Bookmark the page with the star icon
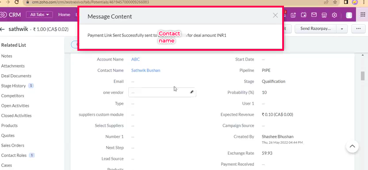Image resolution: width=368 pixels, height=170 pixels. coord(335,2)
